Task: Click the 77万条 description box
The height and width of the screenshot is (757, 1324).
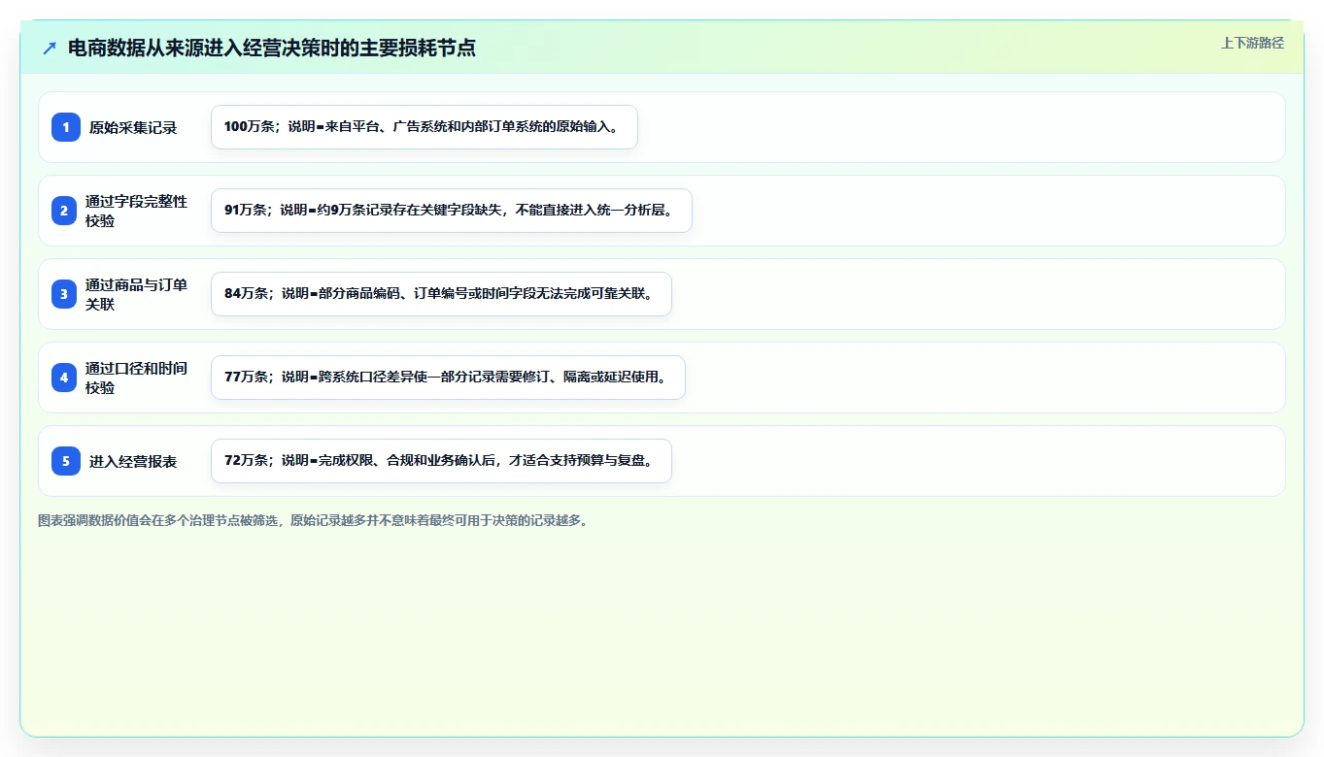Action: 448,378
